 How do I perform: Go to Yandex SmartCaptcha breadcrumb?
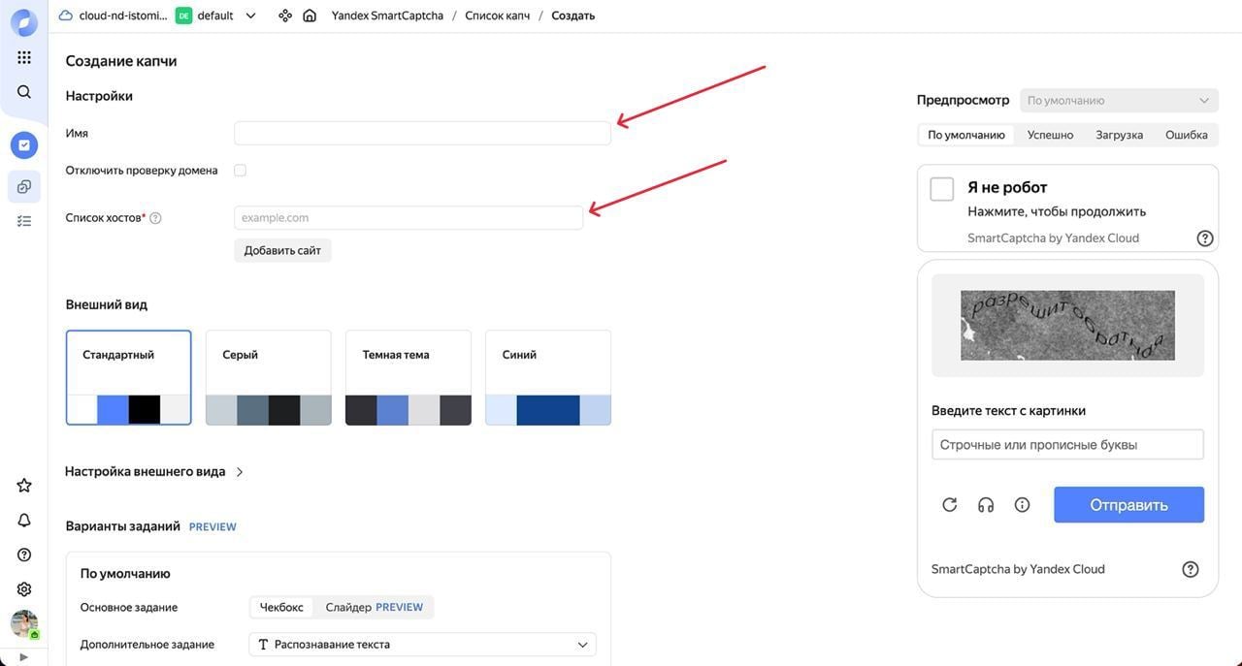pyautogui.click(x=387, y=16)
